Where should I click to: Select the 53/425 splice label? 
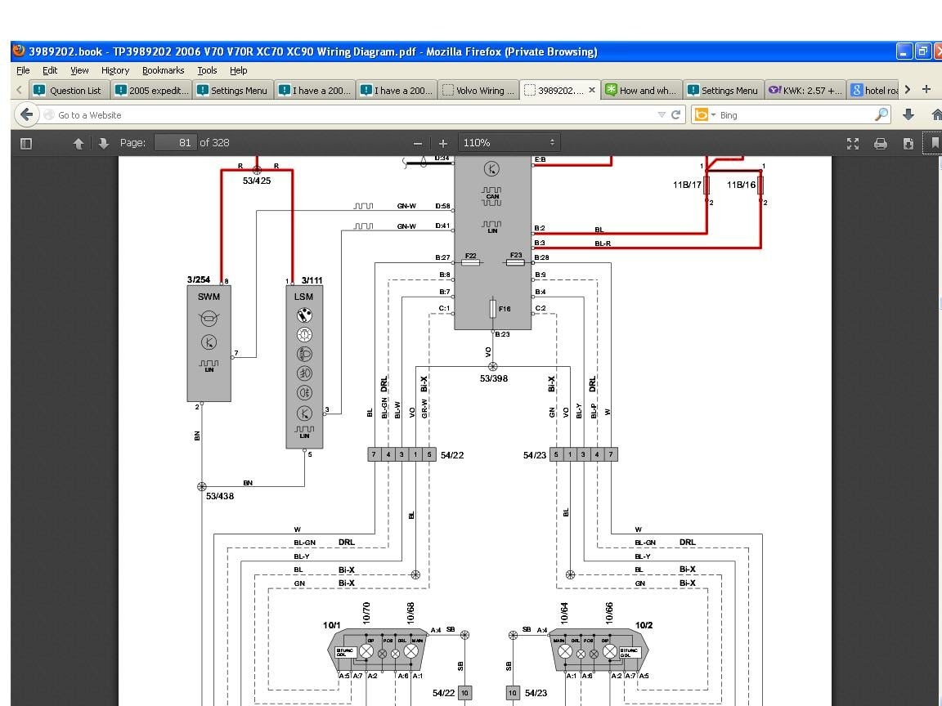pos(257,181)
